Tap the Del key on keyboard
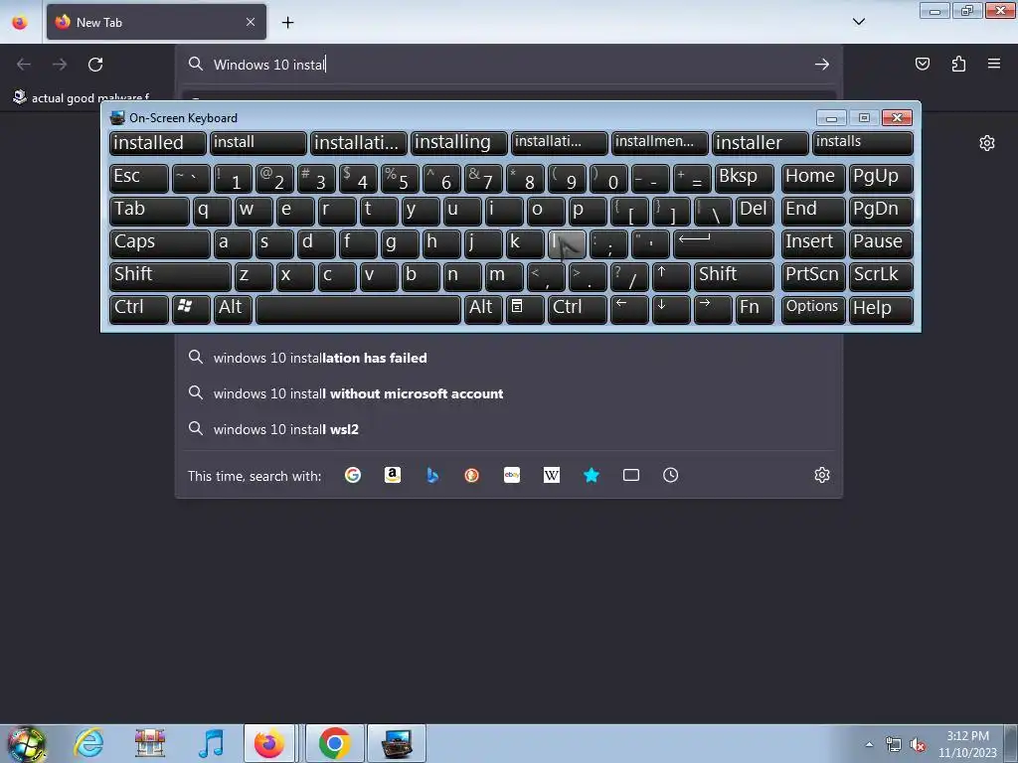The height and width of the screenshot is (763, 1018). [x=755, y=211]
